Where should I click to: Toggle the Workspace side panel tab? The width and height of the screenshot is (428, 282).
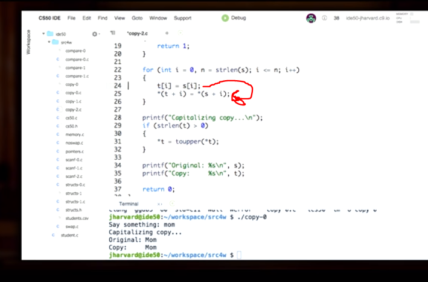tap(28, 42)
